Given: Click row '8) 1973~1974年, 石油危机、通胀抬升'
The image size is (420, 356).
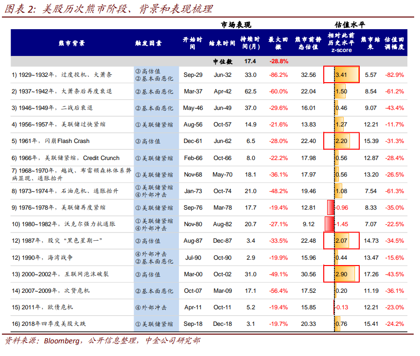Looking at the screenshot, I should pyautogui.click(x=65, y=191).
